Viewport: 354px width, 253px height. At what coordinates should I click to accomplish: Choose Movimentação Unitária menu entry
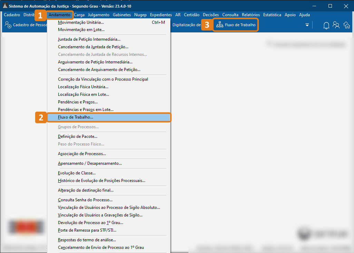[81, 22]
